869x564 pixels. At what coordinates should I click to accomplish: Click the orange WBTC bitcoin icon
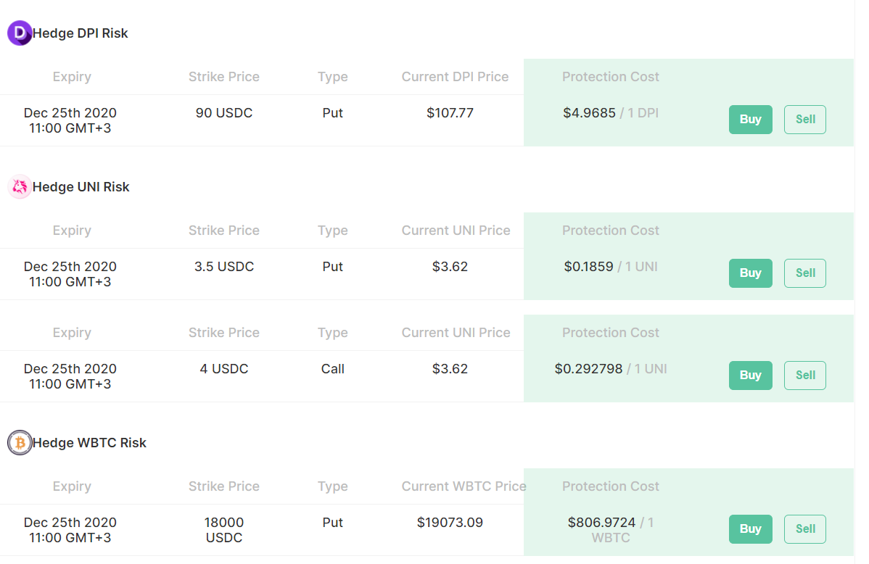pyautogui.click(x=20, y=443)
